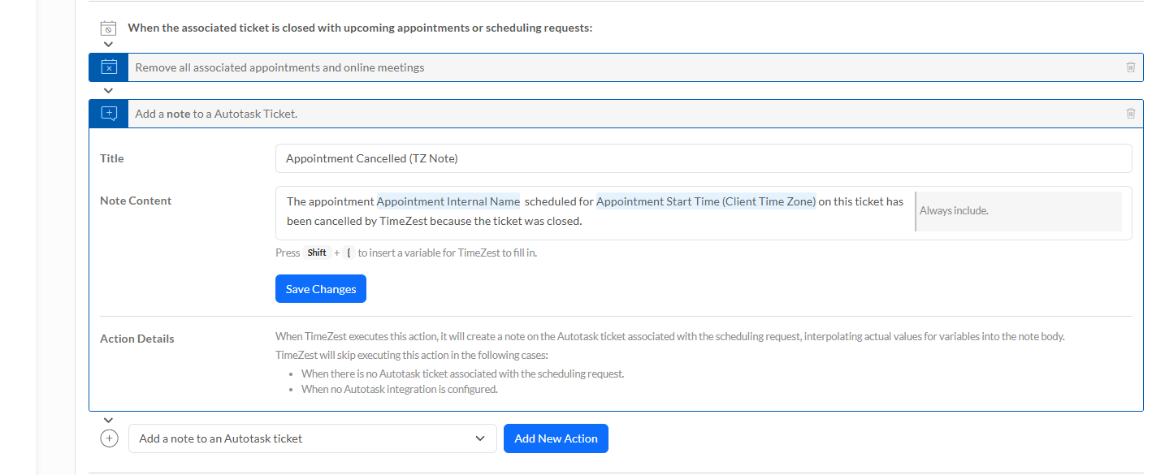The image size is (1152, 475).
Task: Click the chevron above the add note icon
Action: pyautogui.click(x=109, y=90)
